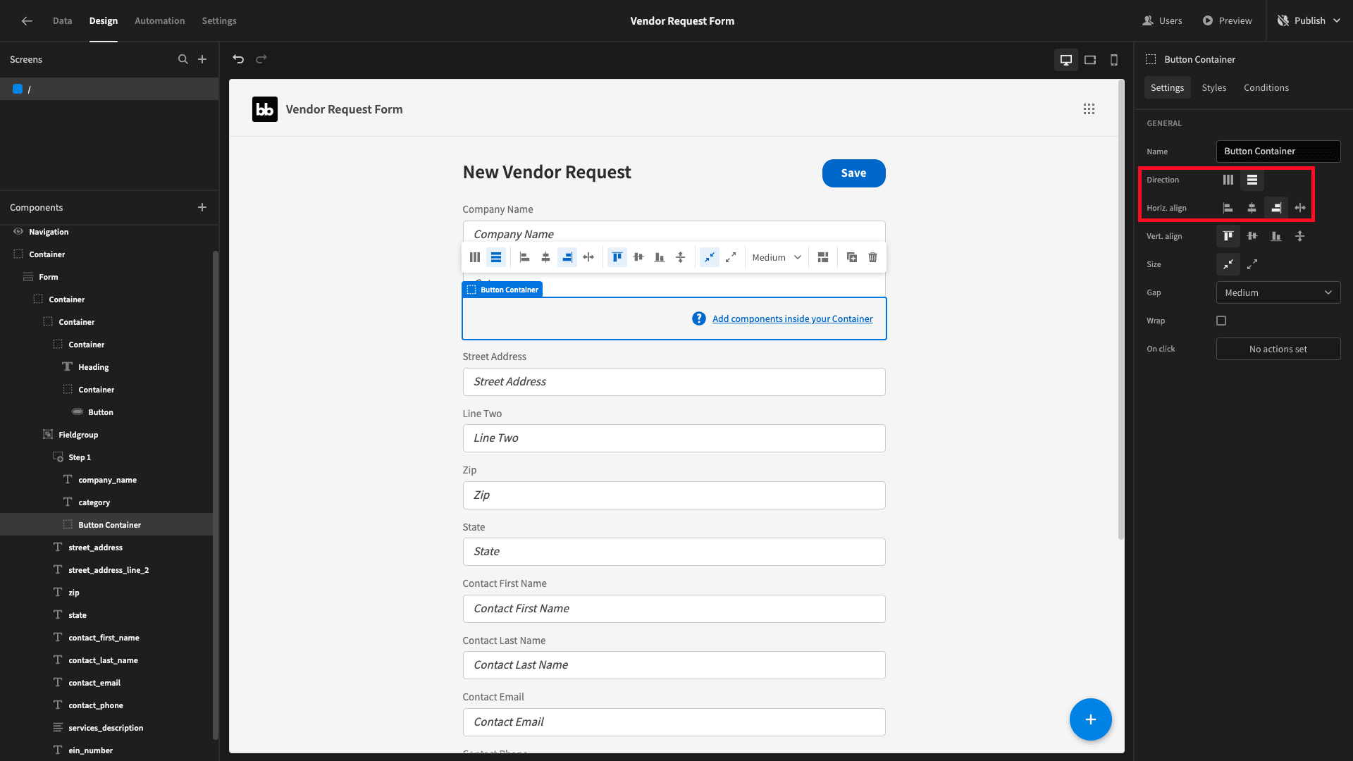Select the left horizontal alignment icon
The image size is (1353, 761).
point(1228,207)
